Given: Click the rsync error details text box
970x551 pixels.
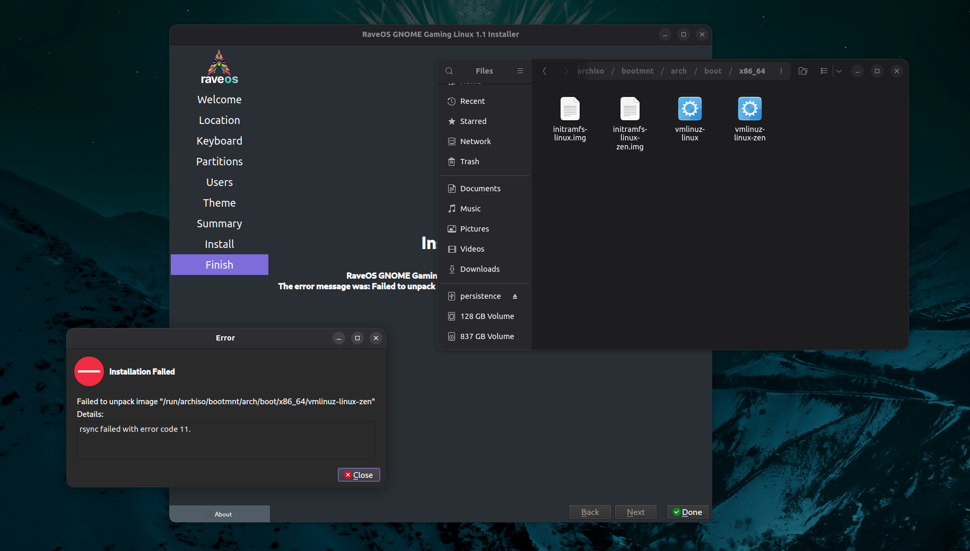Looking at the screenshot, I should (226, 440).
